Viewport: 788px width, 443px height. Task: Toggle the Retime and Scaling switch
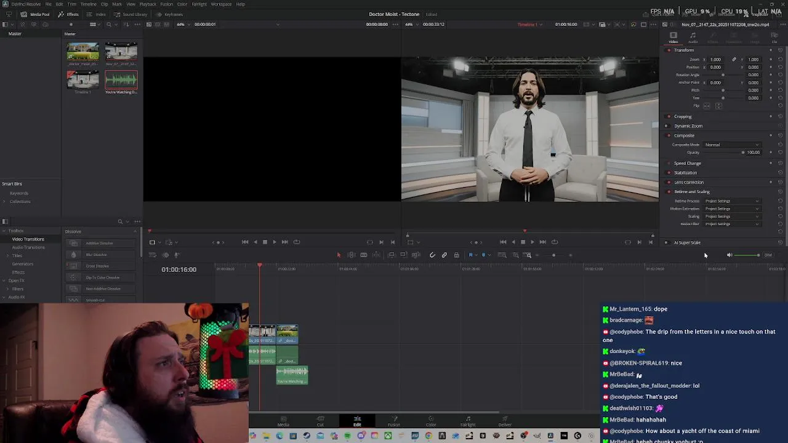pyautogui.click(x=669, y=192)
